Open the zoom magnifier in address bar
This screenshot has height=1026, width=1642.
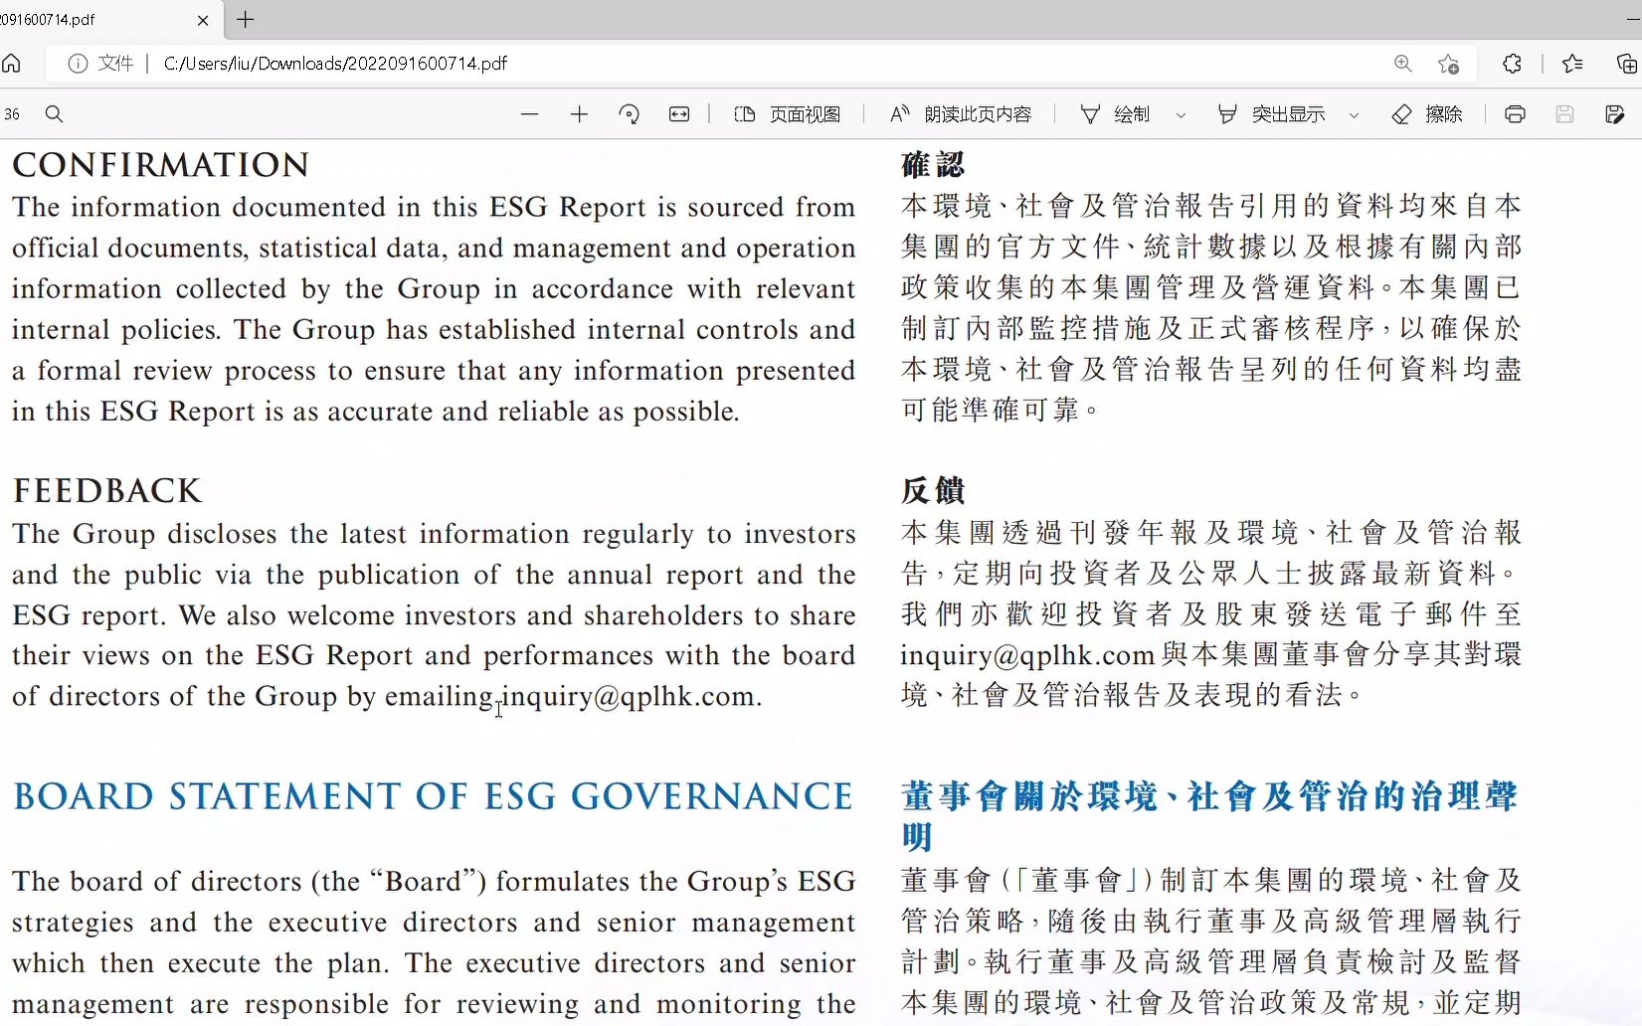pyautogui.click(x=1403, y=64)
